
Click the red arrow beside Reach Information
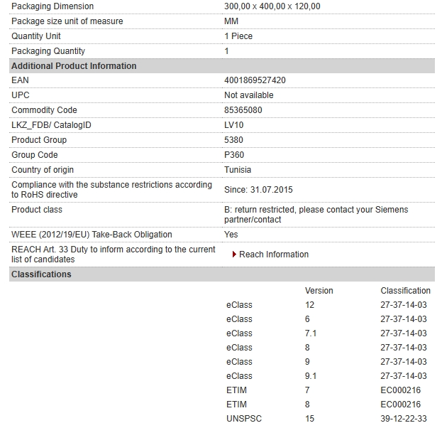(234, 255)
